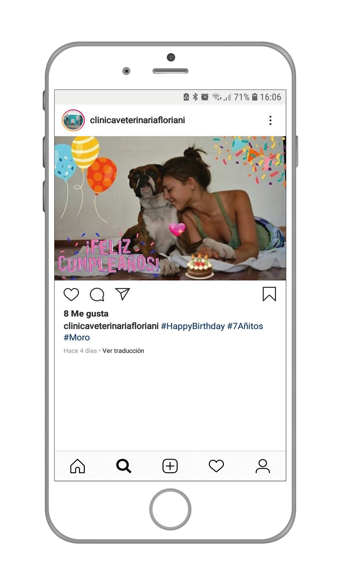Like the post with heart icon
Screen dimensions: 340x574
point(71,295)
